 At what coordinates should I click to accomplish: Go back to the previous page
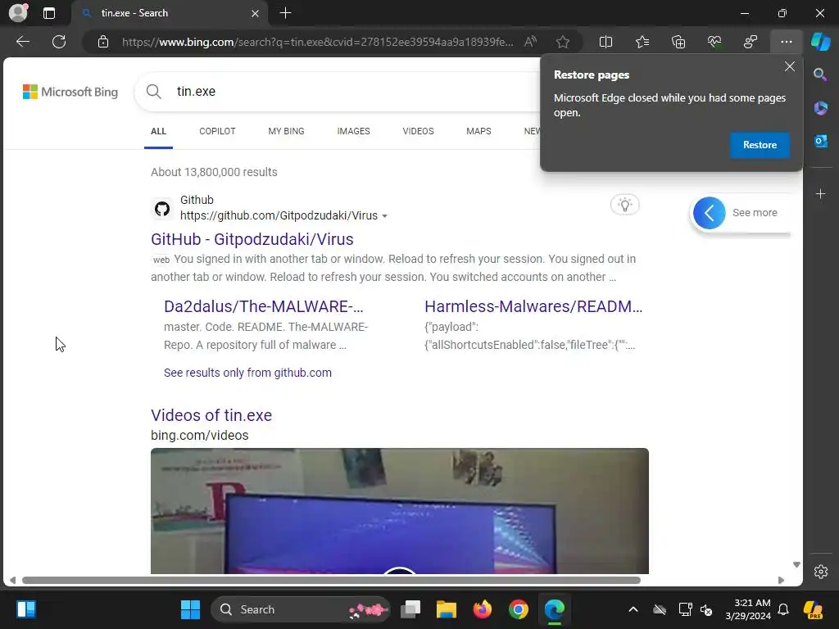click(x=22, y=42)
